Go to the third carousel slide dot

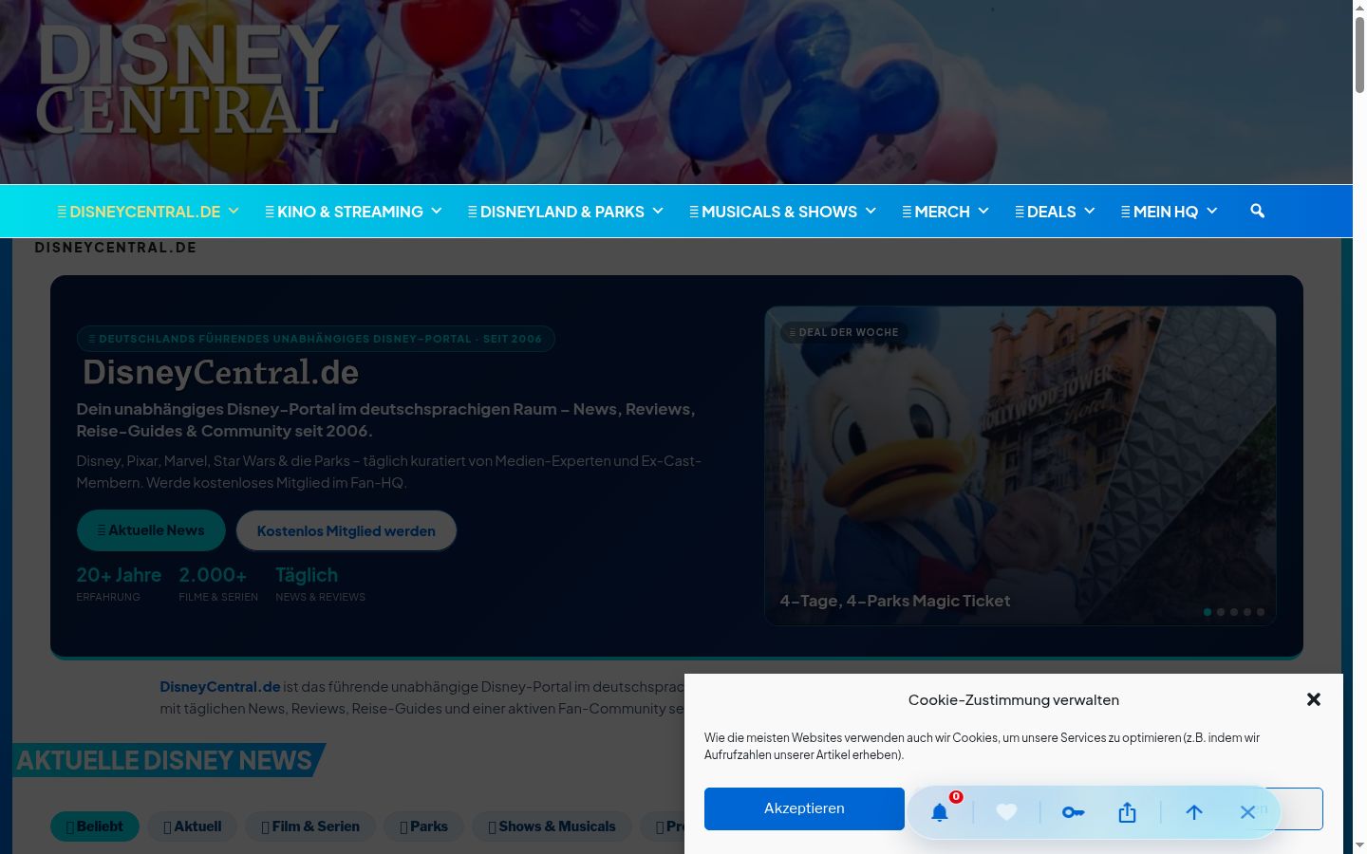(1234, 612)
